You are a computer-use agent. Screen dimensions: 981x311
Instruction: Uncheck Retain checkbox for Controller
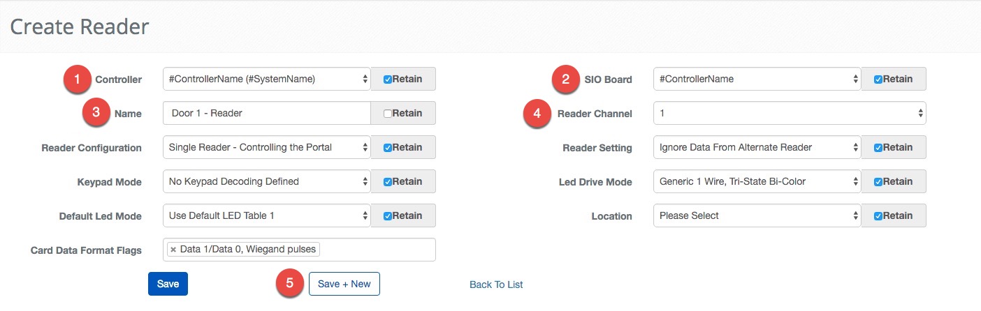(x=388, y=79)
